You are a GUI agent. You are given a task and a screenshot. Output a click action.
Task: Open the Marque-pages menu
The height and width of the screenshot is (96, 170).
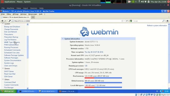click(33, 14)
